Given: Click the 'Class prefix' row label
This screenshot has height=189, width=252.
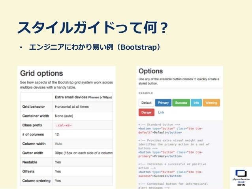Looking at the screenshot, I should point(32,125).
